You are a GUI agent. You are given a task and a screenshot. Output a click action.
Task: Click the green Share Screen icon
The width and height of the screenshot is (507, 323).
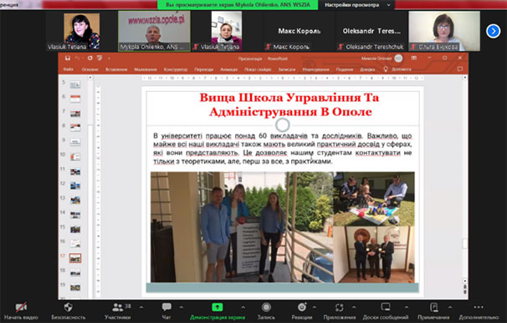(x=218, y=307)
